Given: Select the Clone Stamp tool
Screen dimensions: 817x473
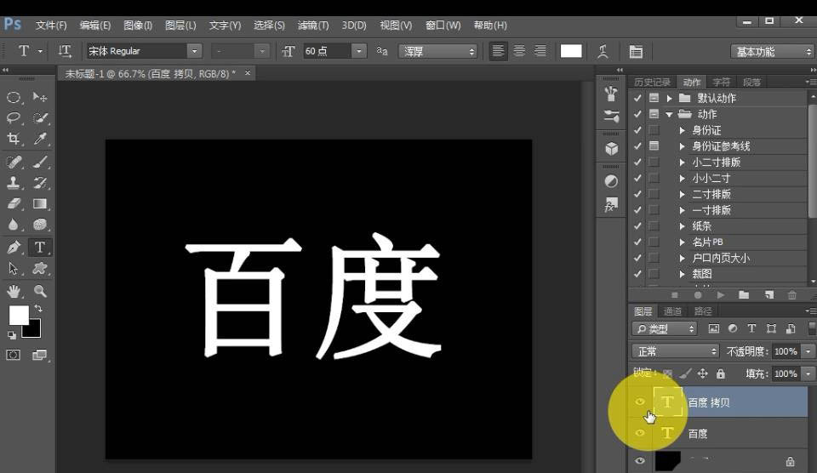Looking at the screenshot, I should (14, 183).
